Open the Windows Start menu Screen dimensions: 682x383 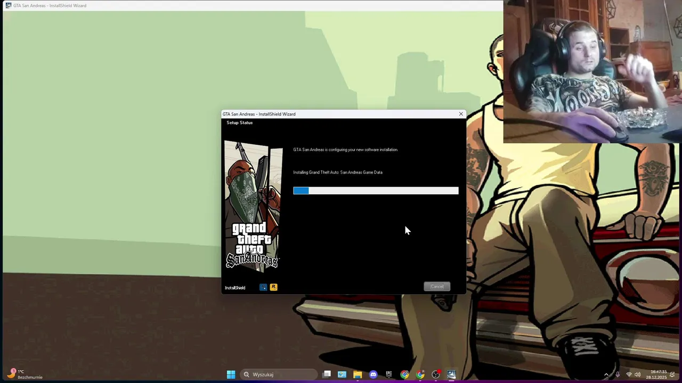pyautogui.click(x=231, y=374)
